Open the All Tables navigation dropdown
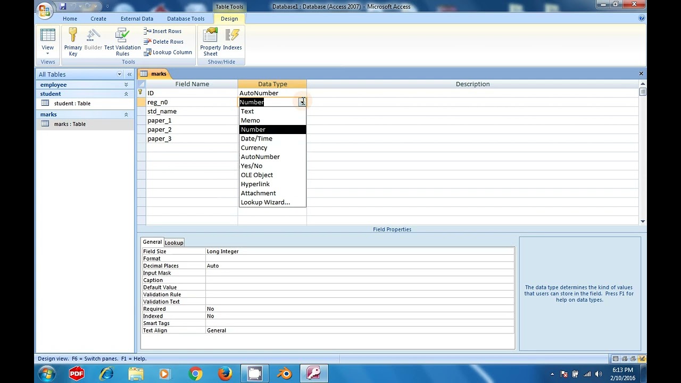The image size is (681, 383). click(x=119, y=74)
